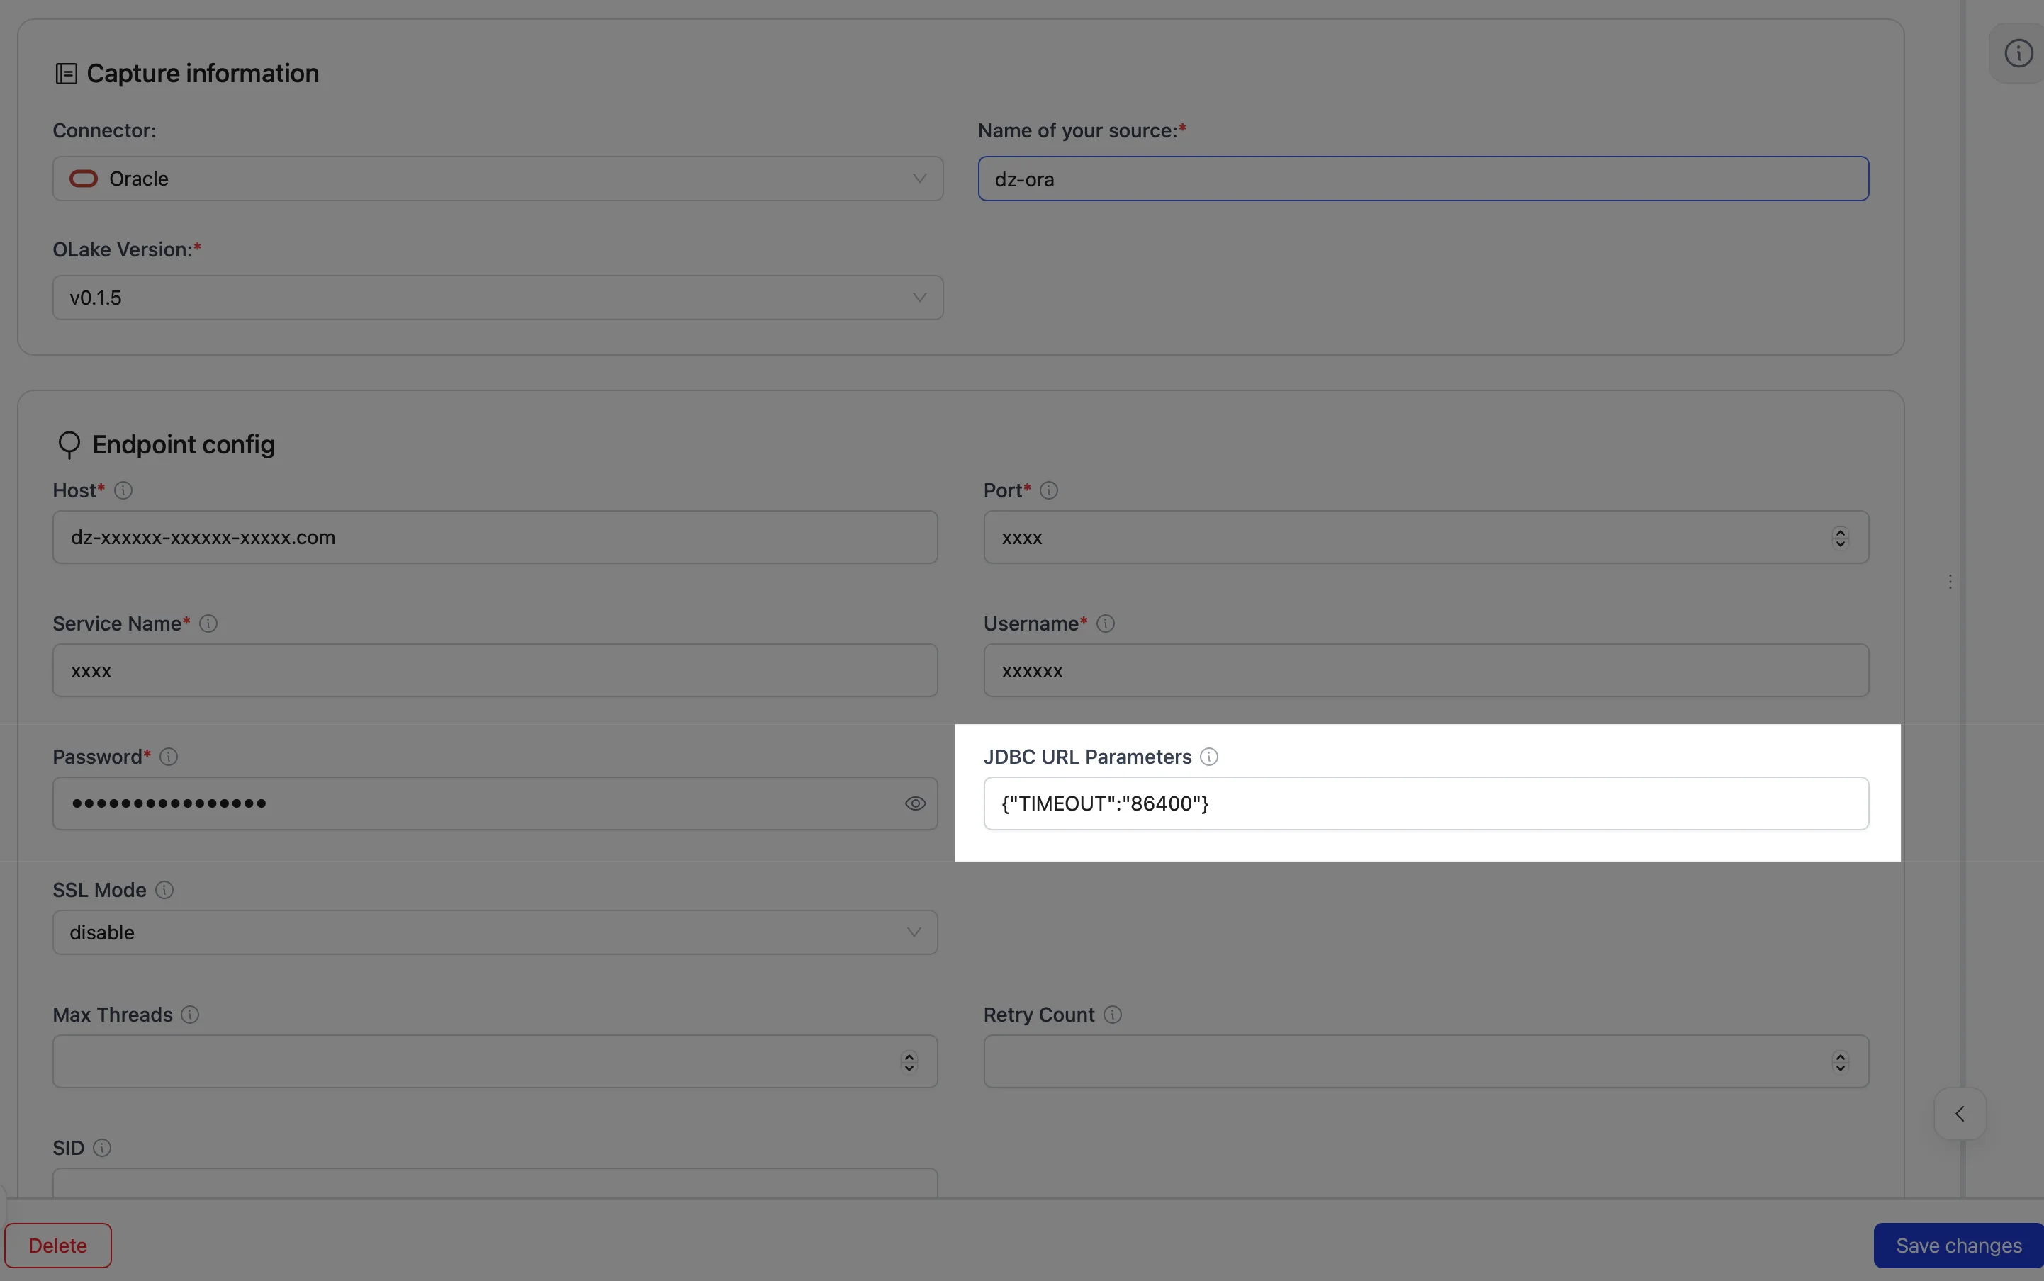Click Save changes button
Screen dimensions: 2044x1281
[x=1958, y=1246]
